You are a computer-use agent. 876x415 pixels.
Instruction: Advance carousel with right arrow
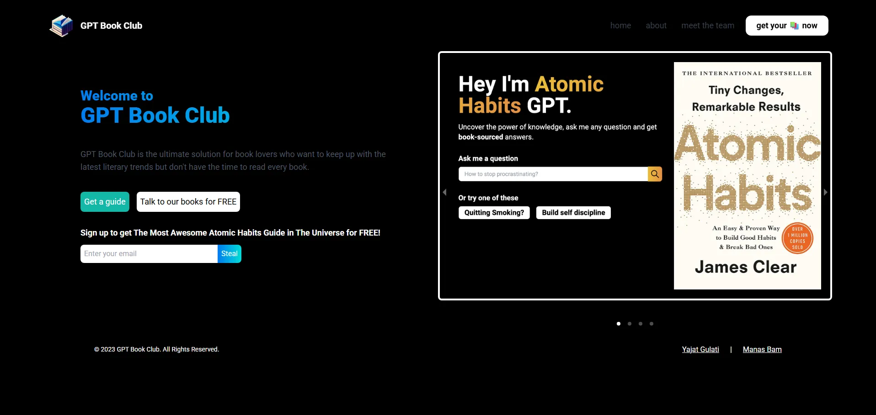[825, 192]
